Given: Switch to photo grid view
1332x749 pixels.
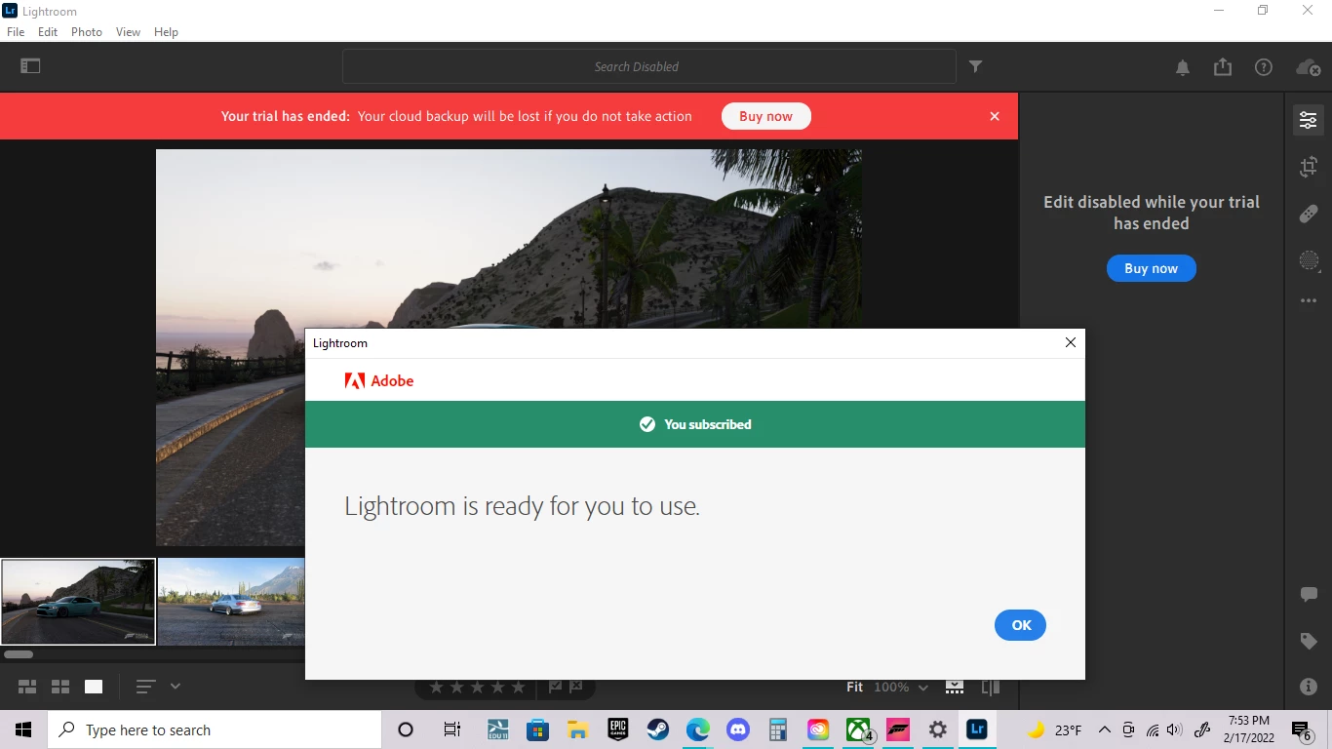Looking at the screenshot, I should [27, 687].
